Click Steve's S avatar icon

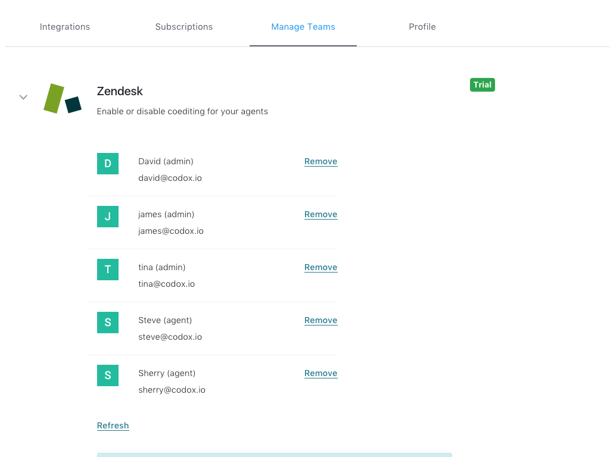coord(108,323)
